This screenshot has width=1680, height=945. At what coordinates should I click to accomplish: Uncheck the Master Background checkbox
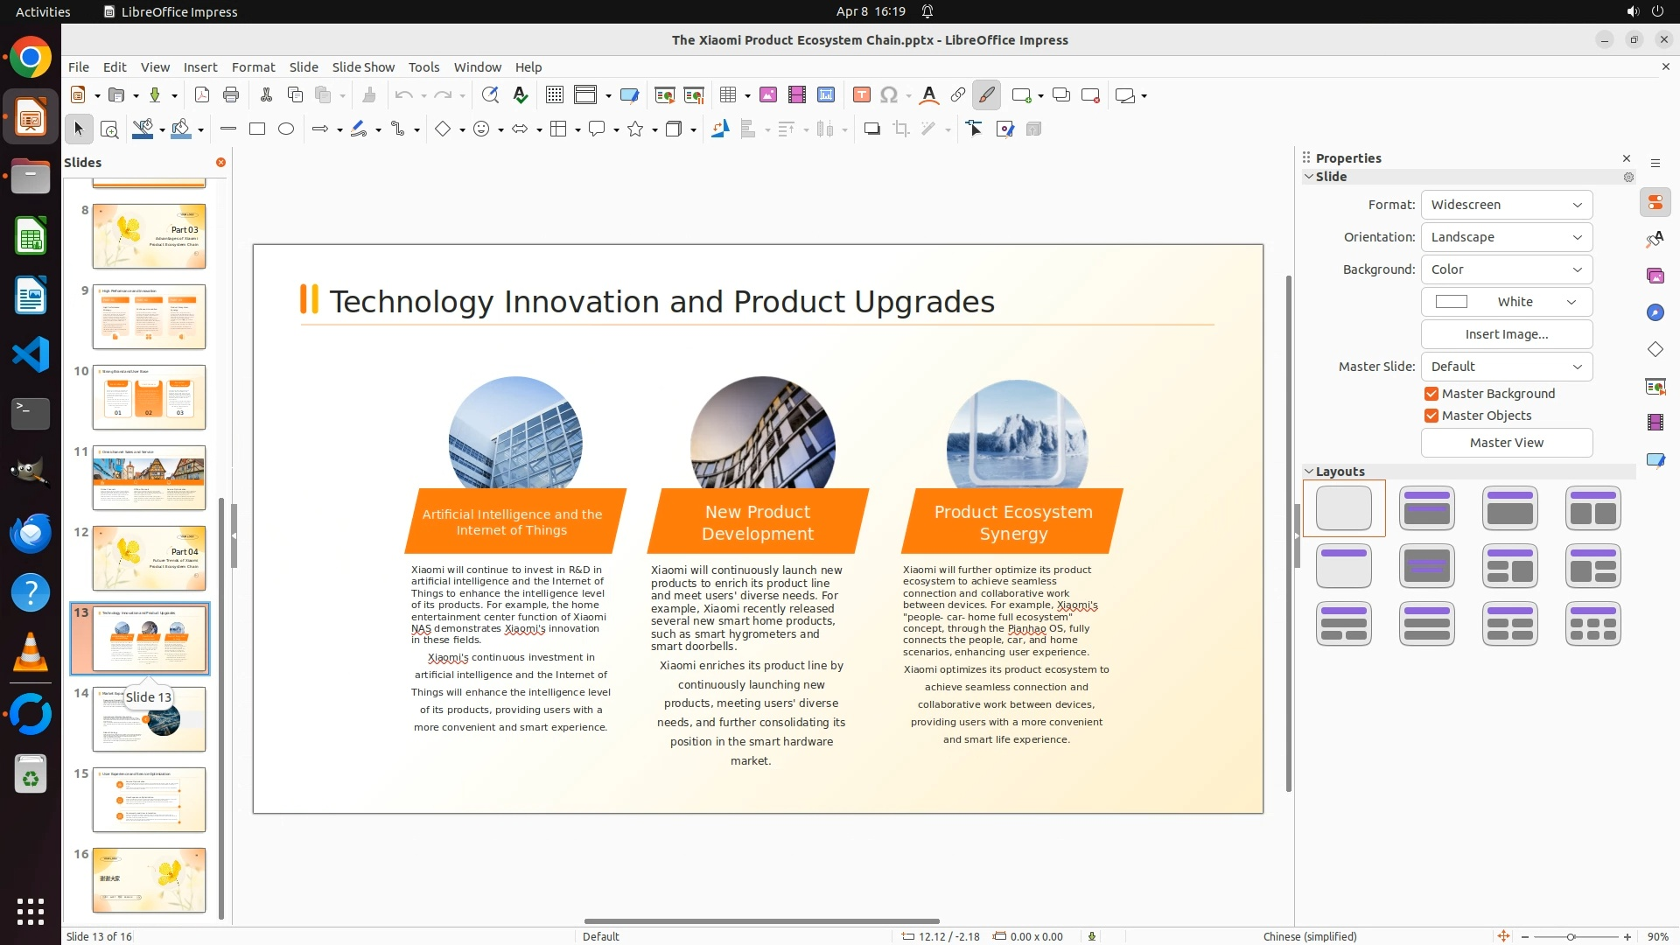tap(1431, 394)
